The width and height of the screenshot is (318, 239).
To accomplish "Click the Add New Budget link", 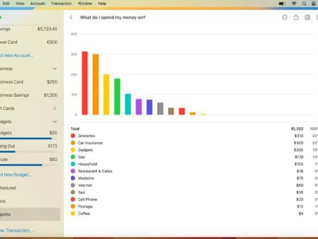I will [16, 175].
